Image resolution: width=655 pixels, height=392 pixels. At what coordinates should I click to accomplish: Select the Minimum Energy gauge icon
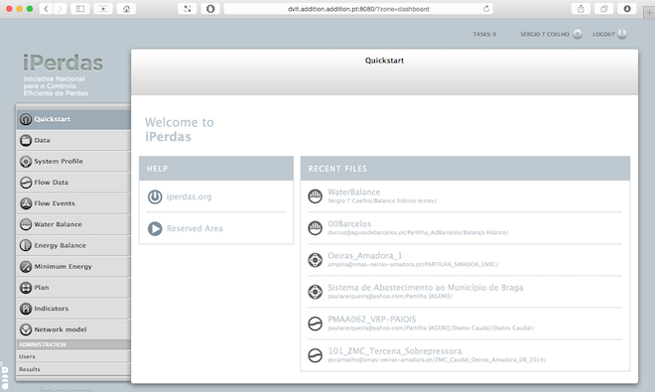[26, 267]
